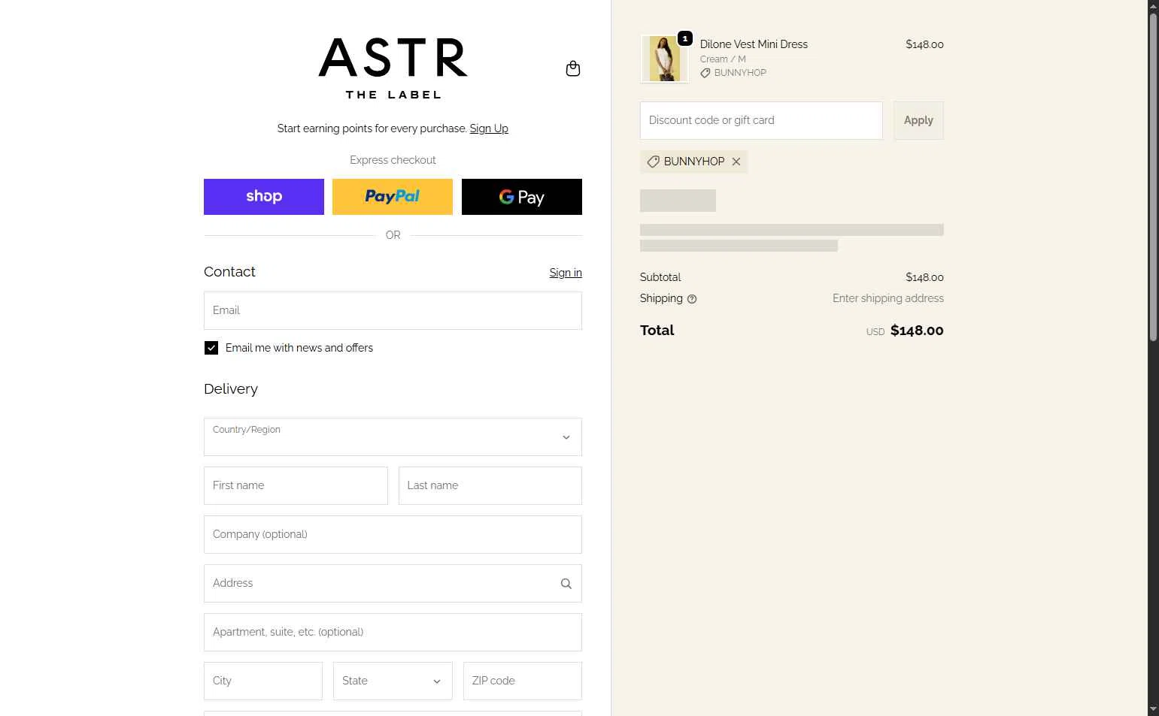Focus the Apartment, suite, etc. field
The image size is (1159, 716).
393,632
